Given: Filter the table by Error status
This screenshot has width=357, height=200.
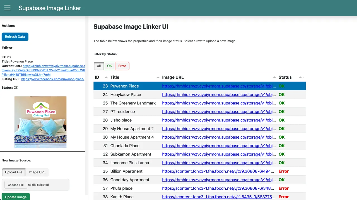Looking at the screenshot, I should pos(122,66).
